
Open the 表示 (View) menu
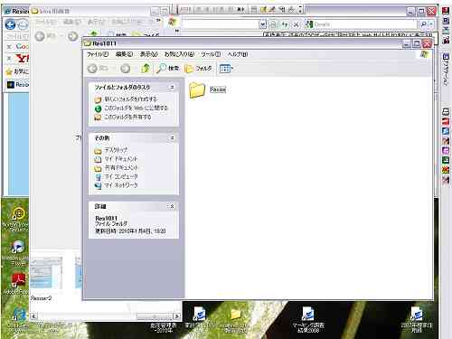(x=149, y=54)
